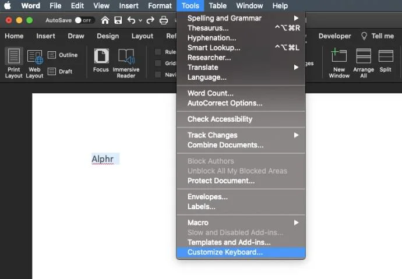Viewport: 402px width, 279px height.
Task: Open AutoCorrect Options...
Action: 241,103
